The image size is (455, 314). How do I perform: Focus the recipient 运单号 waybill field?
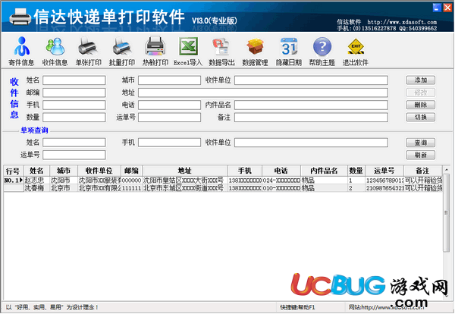[169, 118]
